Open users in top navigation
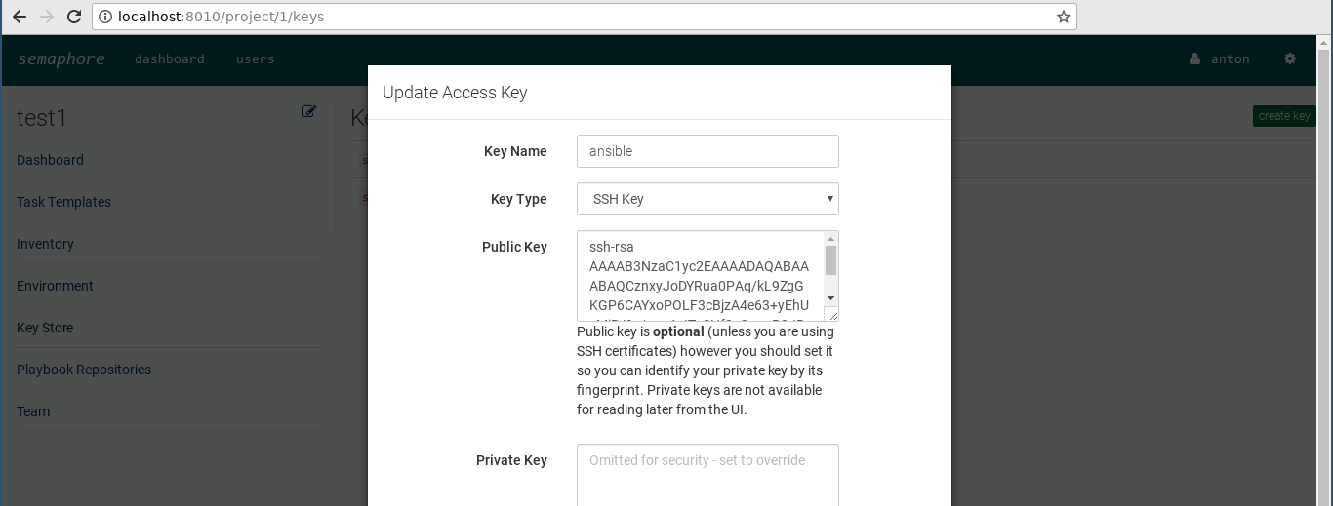The image size is (1333, 506). point(256,58)
